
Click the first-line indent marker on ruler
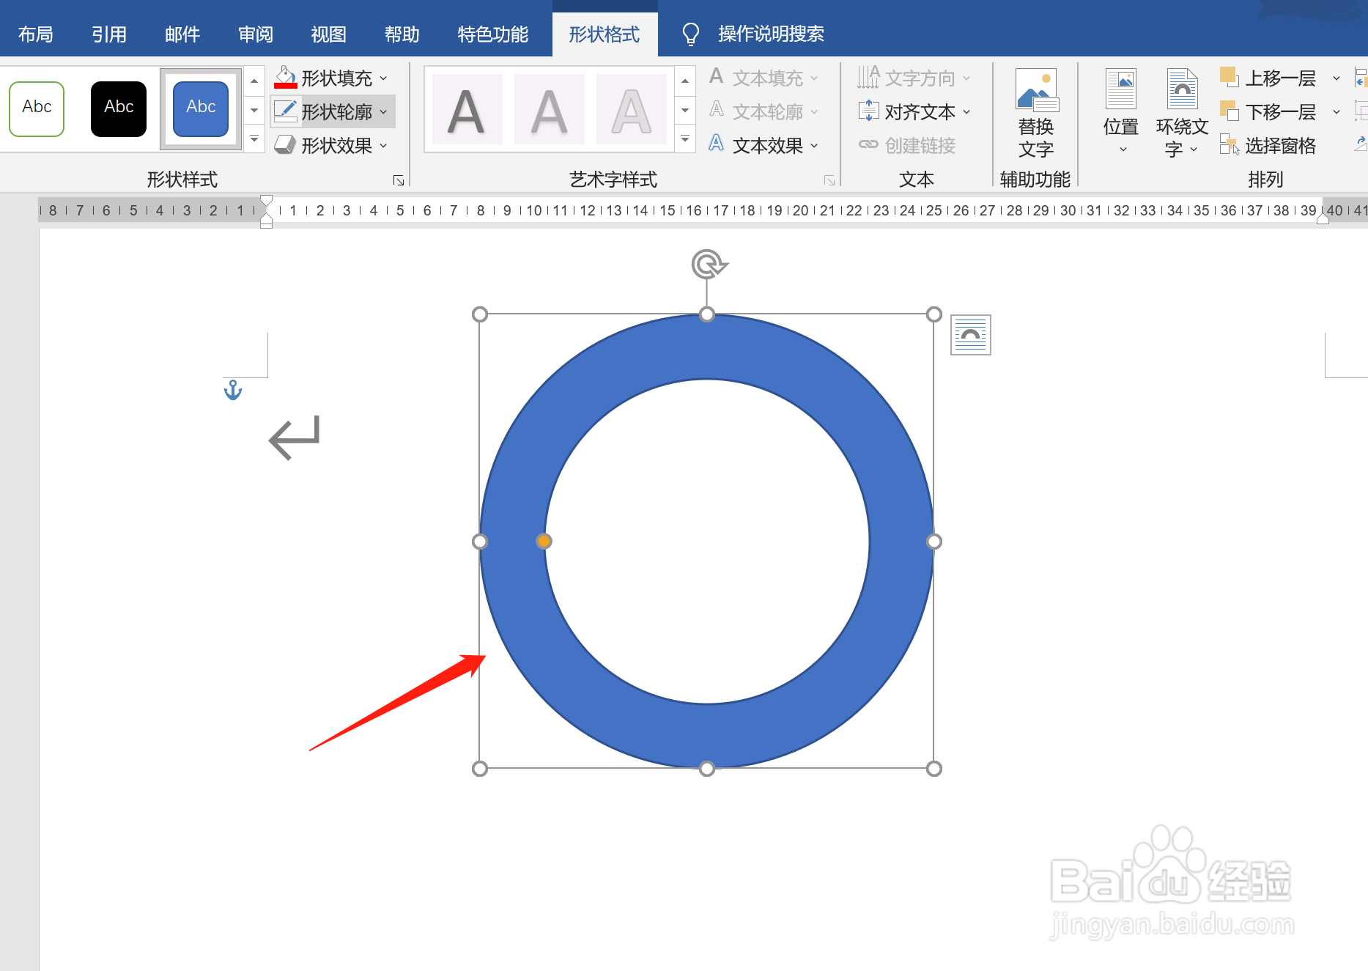(x=267, y=201)
